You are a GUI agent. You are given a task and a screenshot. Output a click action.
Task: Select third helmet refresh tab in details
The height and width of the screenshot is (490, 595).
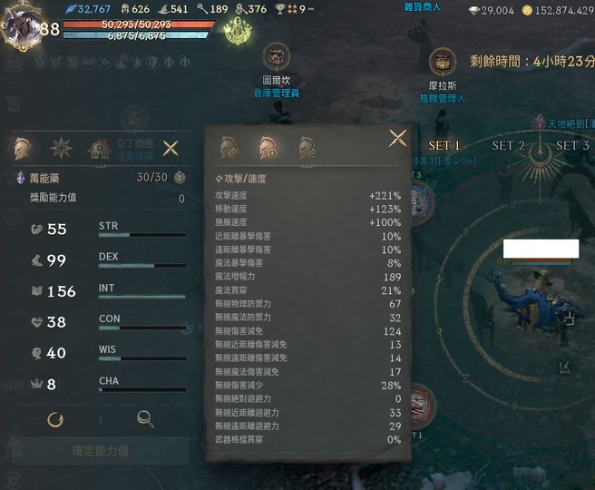(x=307, y=148)
